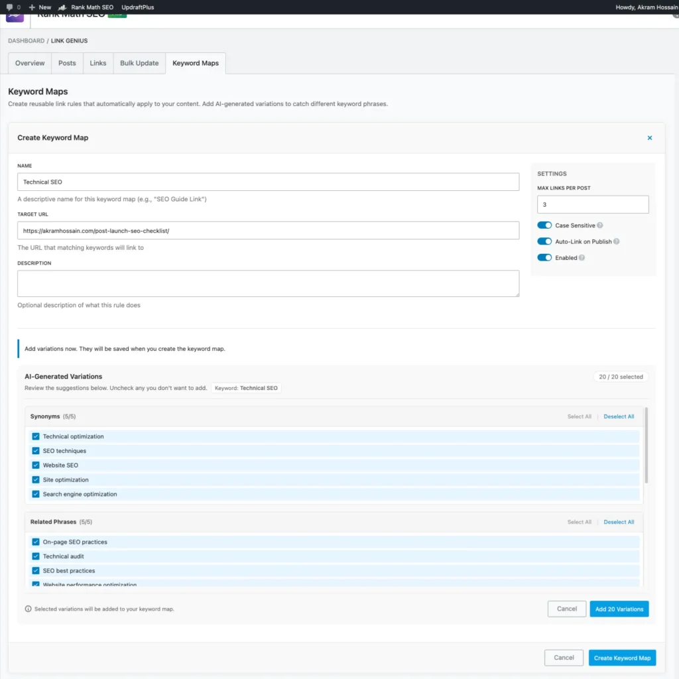Click the Add 20 Variations button
The height and width of the screenshot is (679, 679).
point(619,609)
